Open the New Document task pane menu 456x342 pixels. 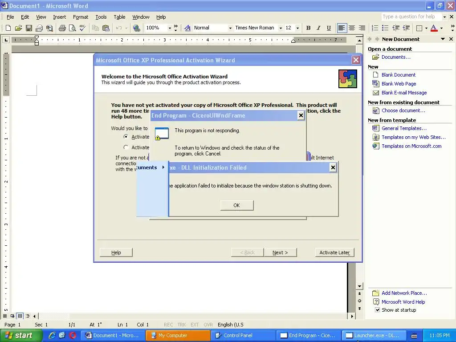[x=443, y=39]
